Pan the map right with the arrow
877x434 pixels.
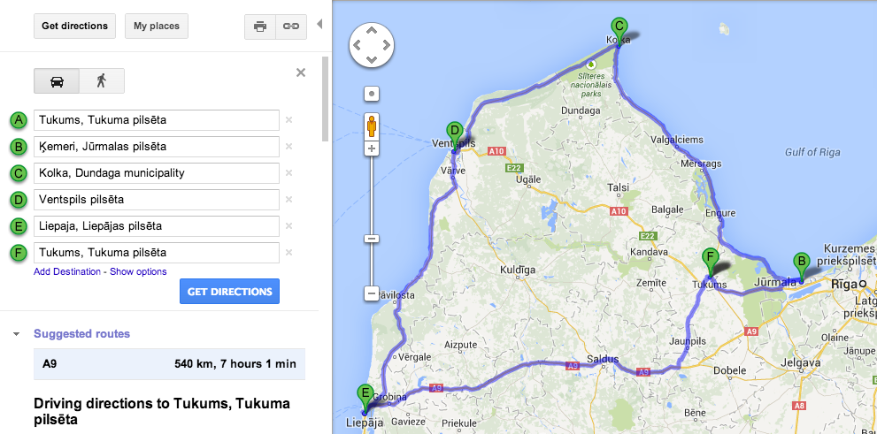(385, 45)
